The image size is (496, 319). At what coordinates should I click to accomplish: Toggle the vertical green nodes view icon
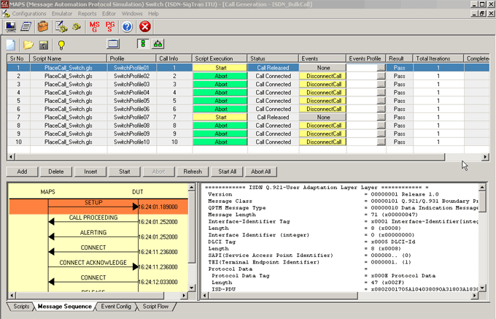143,44
